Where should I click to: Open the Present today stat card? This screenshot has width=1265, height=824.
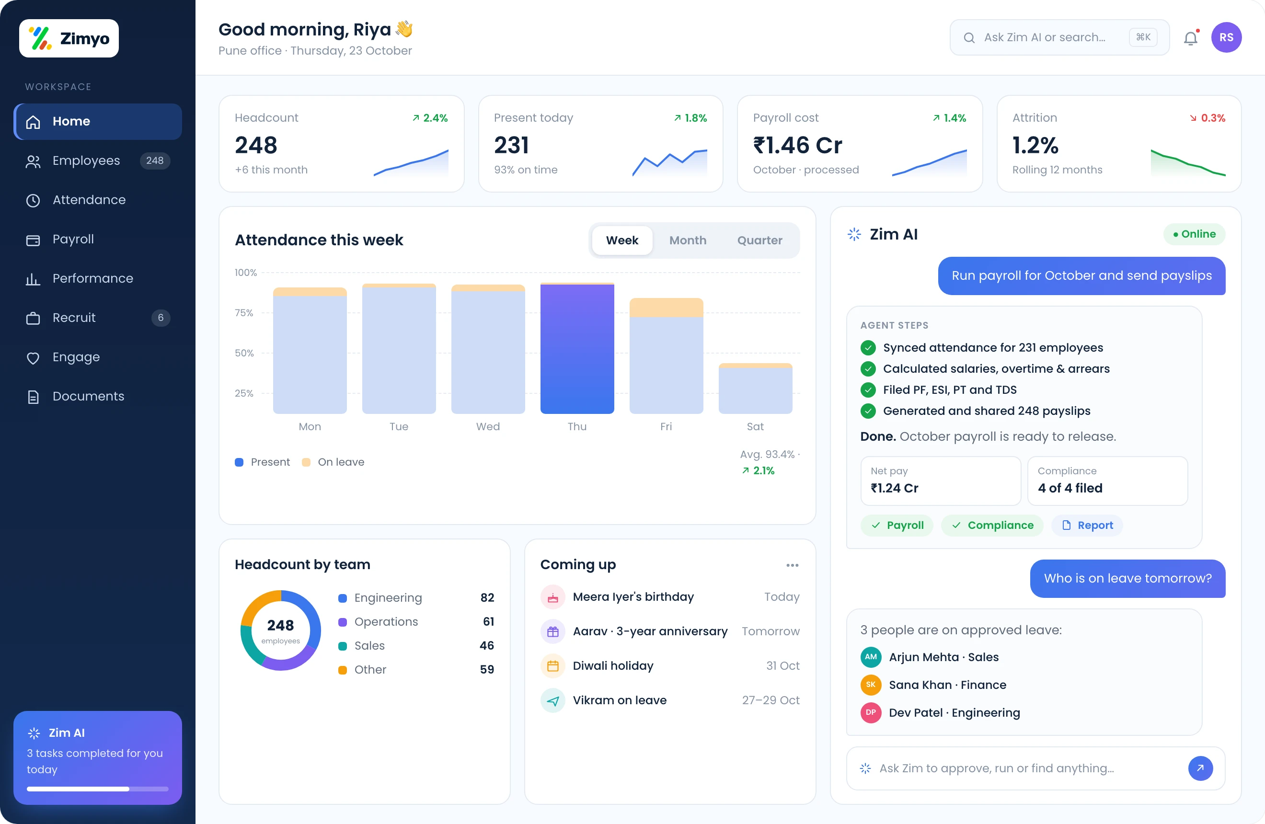(600, 144)
